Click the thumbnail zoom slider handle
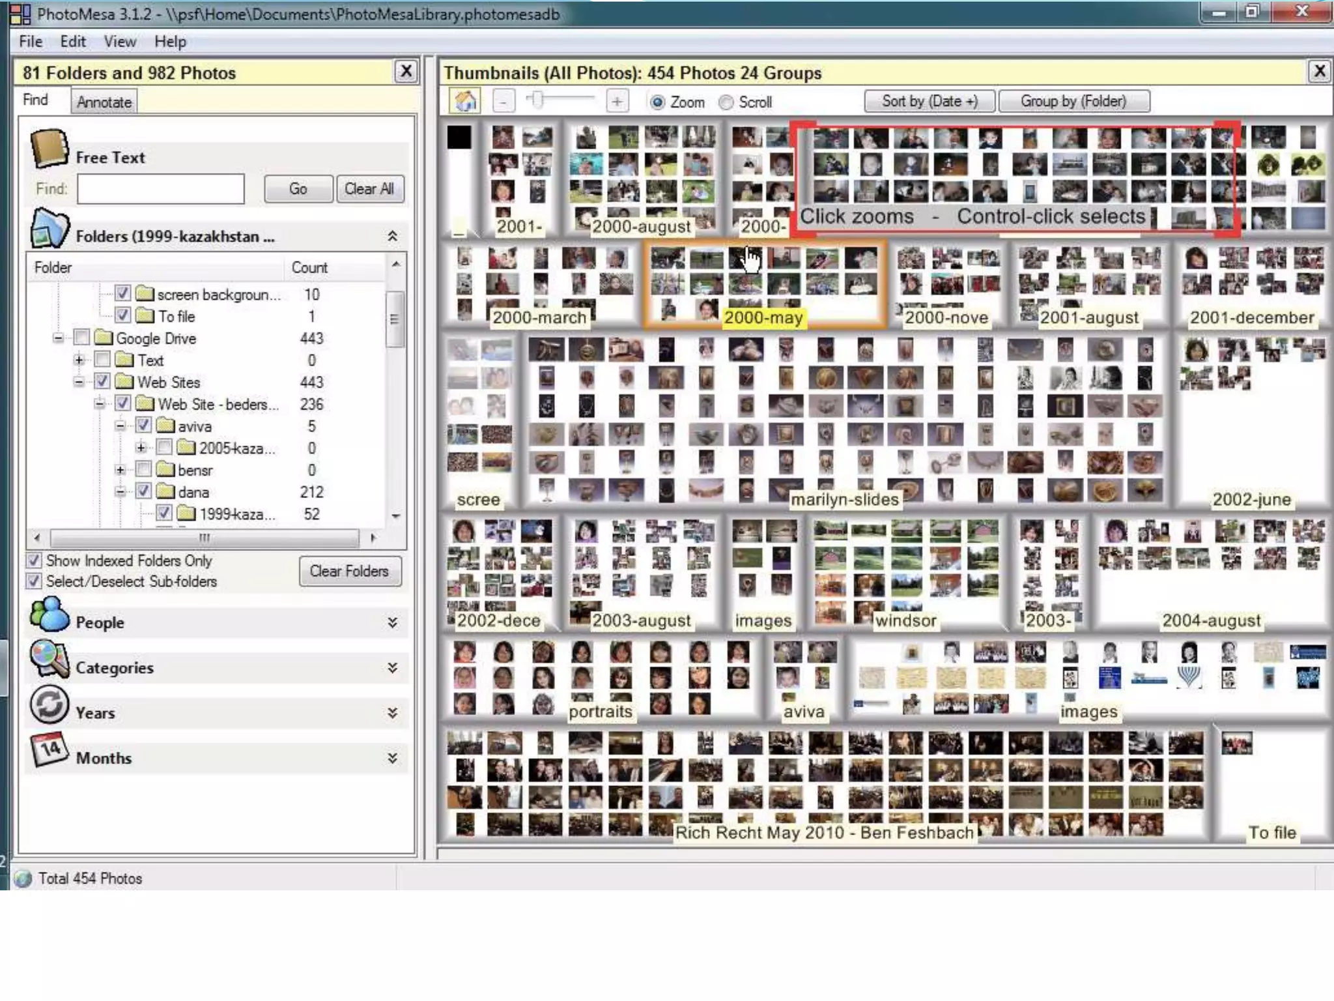The width and height of the screenshot is (1334, 1001). (x=536, y=100)
